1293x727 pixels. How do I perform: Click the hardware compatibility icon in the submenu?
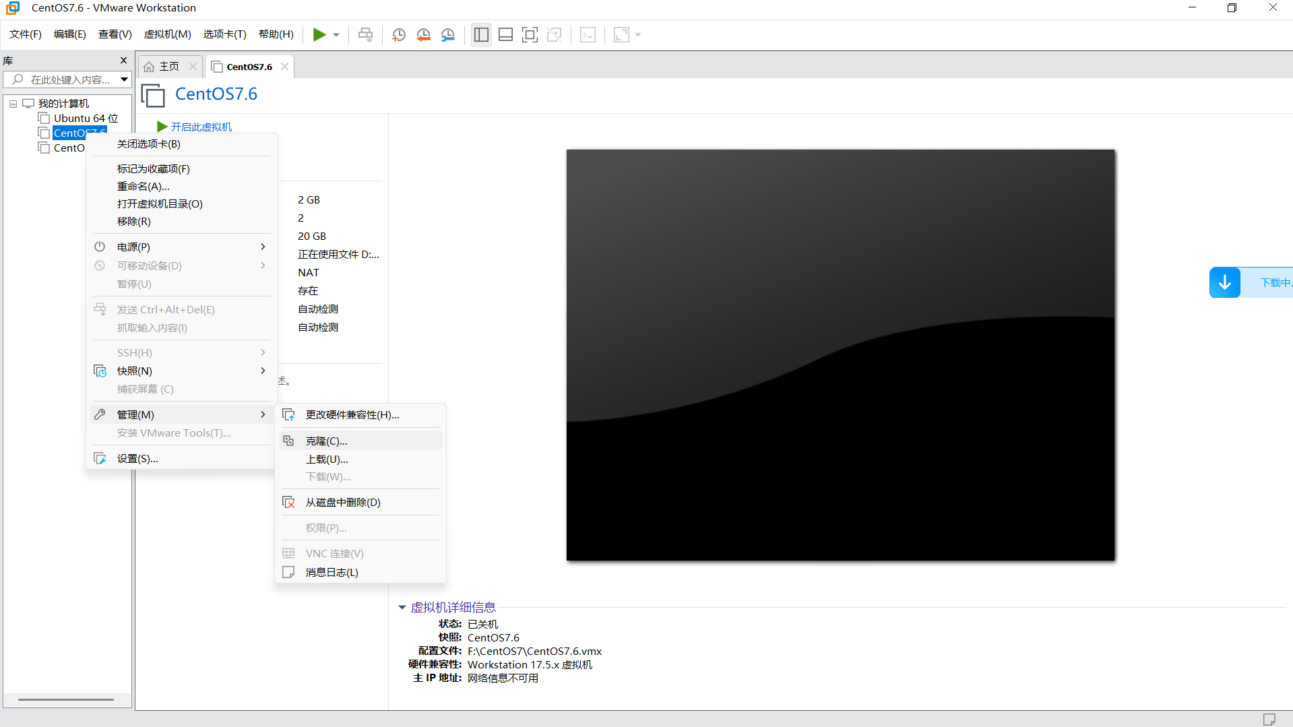[x=288, y=415]
